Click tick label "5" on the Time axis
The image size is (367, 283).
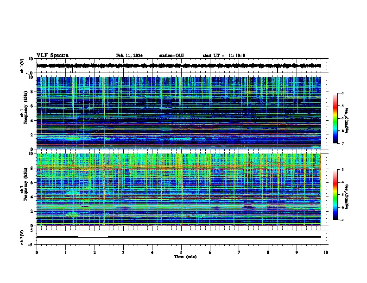point(181,252)
